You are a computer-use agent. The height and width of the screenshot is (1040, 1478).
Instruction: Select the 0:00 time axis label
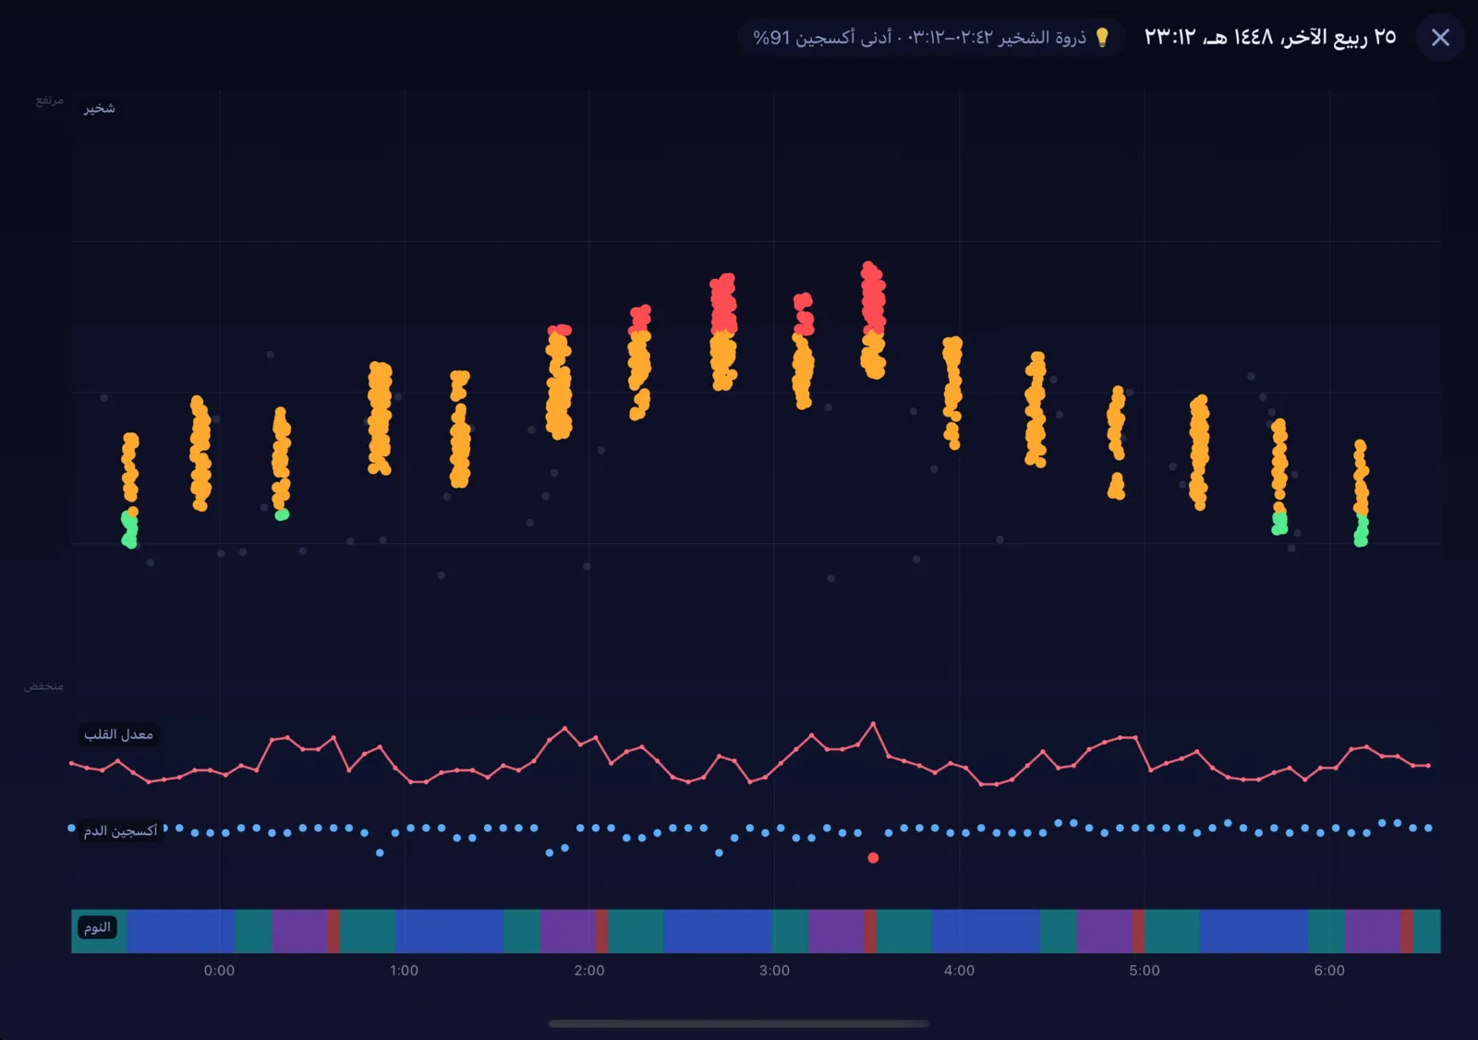(219, 971)
